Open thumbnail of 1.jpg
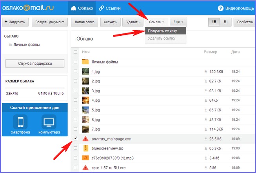The image size is (256, 173). tap(85, 71)
